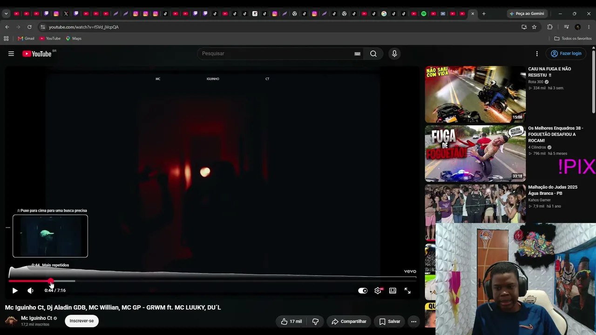596x335 pixels.
Task: Dislike the video
Action: 315,322
